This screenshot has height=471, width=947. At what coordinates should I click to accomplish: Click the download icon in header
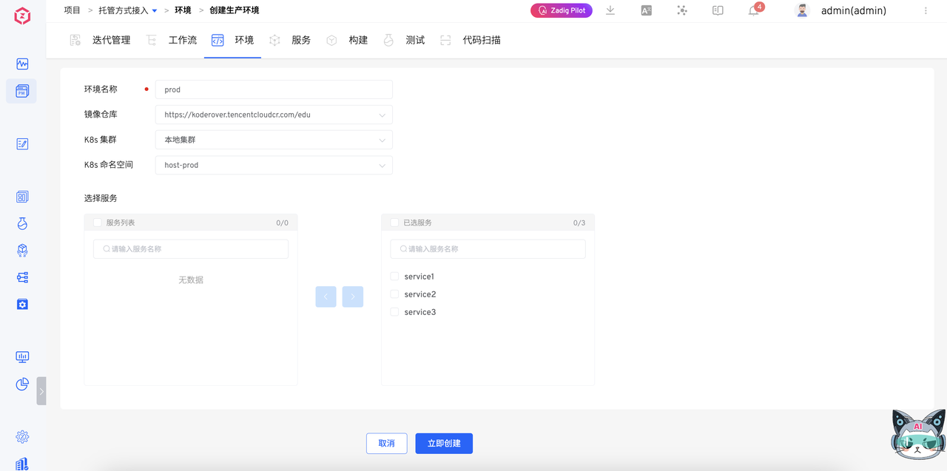pyautogui.click(x=610, y=10)
